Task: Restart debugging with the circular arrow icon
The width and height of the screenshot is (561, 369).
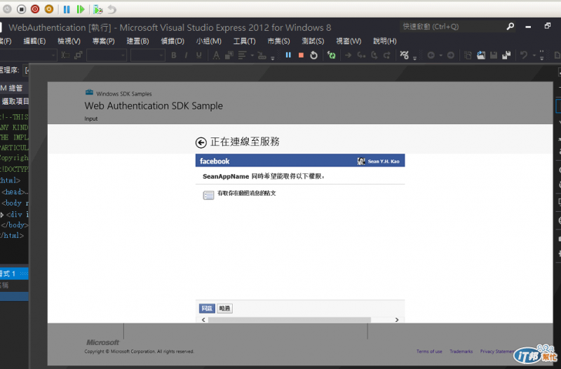Action: point(313,55)
